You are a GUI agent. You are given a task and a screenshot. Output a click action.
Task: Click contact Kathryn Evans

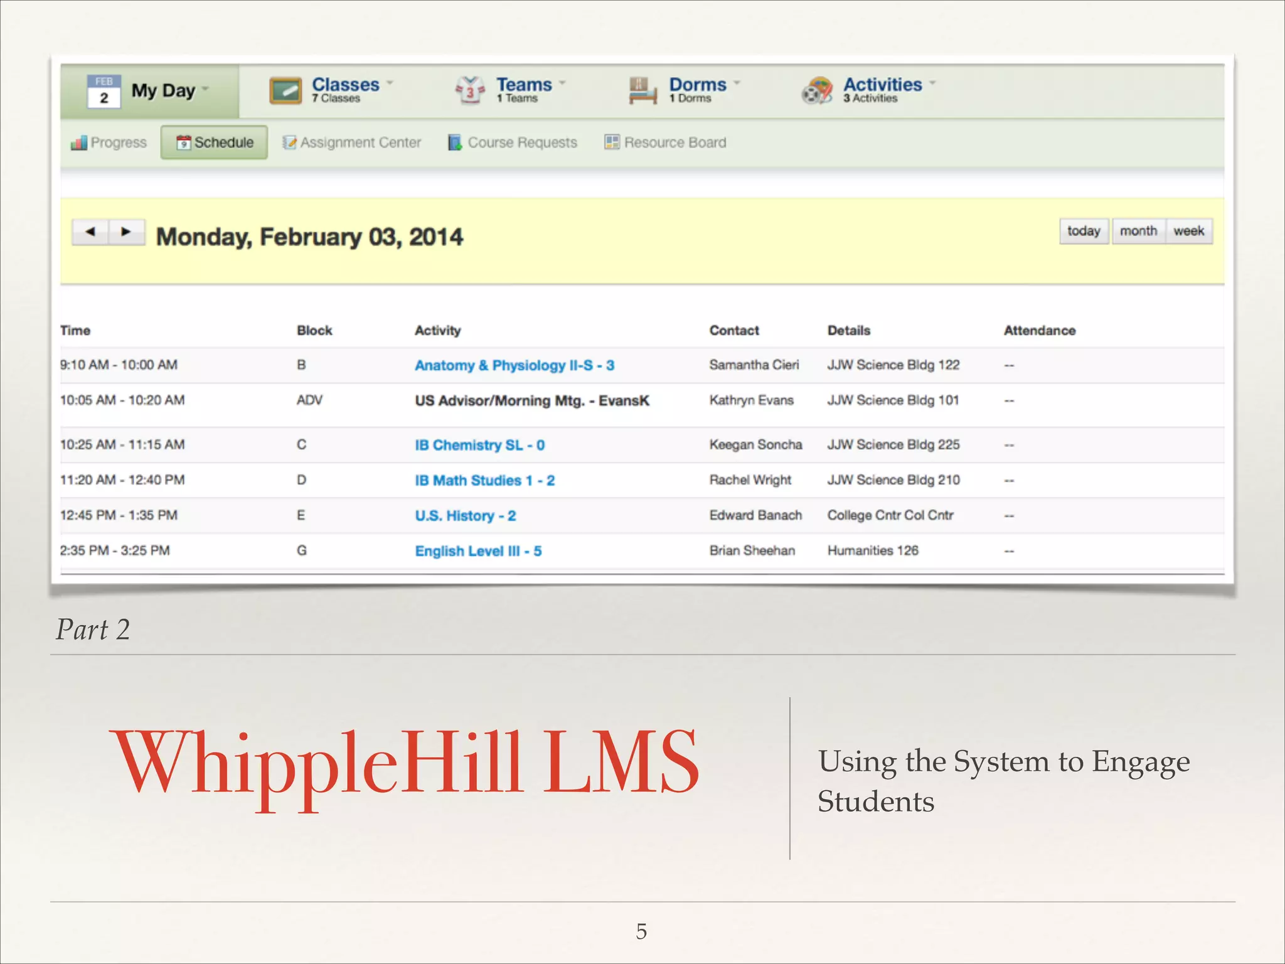coord(752,400)
